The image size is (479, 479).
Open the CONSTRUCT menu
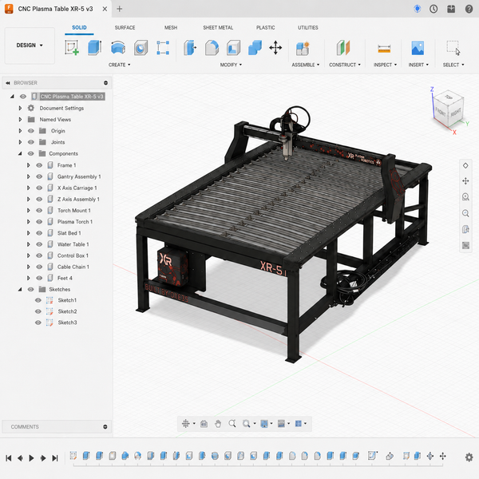(x=345, y=65)
